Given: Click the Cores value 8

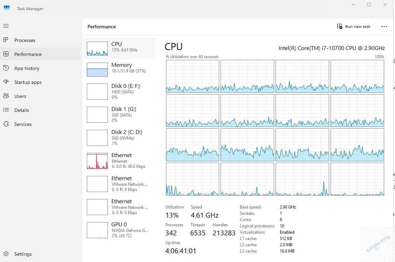Looking at the screenshot, I should pos(281,219).
